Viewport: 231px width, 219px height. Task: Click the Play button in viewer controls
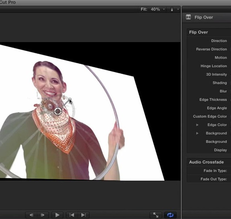pos(57,215)
